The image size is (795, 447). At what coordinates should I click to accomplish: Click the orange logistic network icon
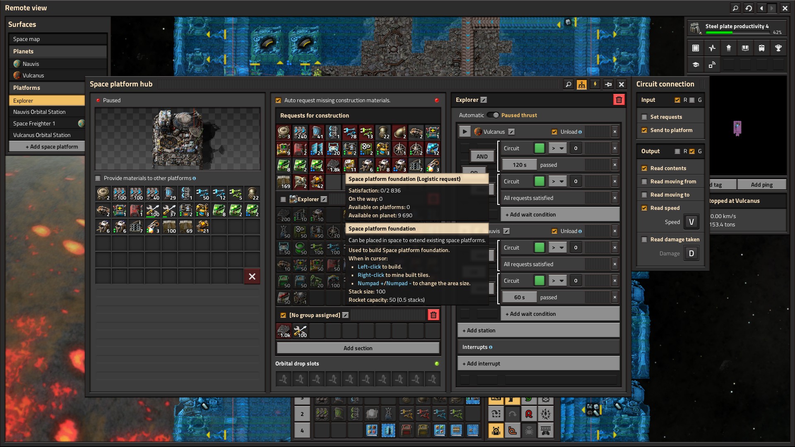pos(582,84)
